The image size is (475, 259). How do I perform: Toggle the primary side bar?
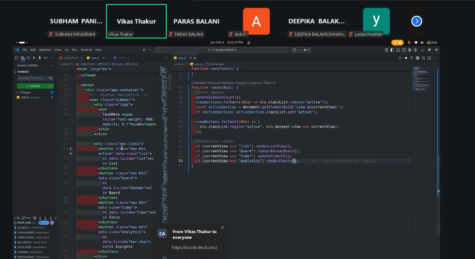(392, 50)
